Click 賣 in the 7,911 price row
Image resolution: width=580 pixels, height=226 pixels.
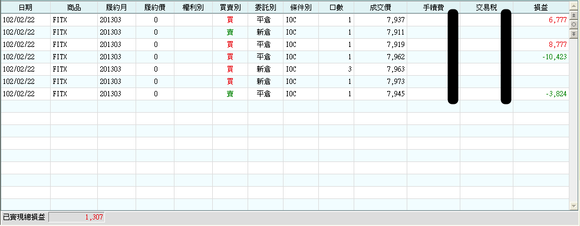tap(230, 32)
